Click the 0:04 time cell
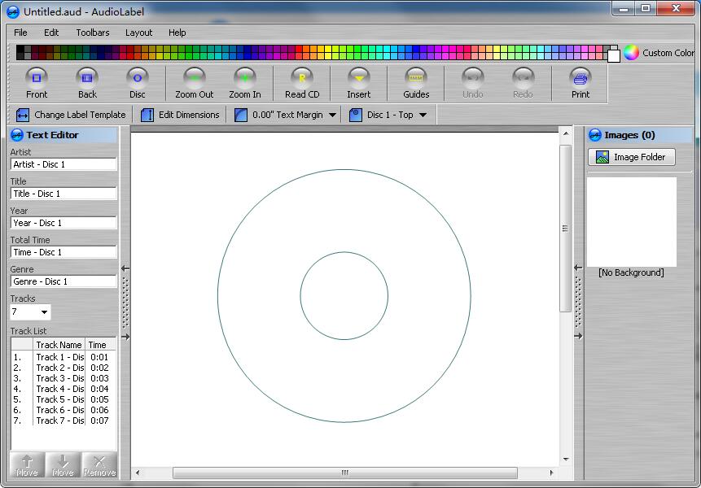The image size is (701, 488). pyautogui.click(x=99, y=389)
